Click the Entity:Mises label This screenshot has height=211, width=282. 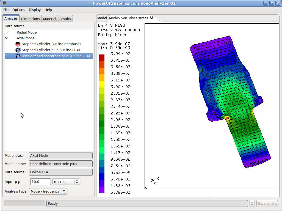[x=113, y=35]
